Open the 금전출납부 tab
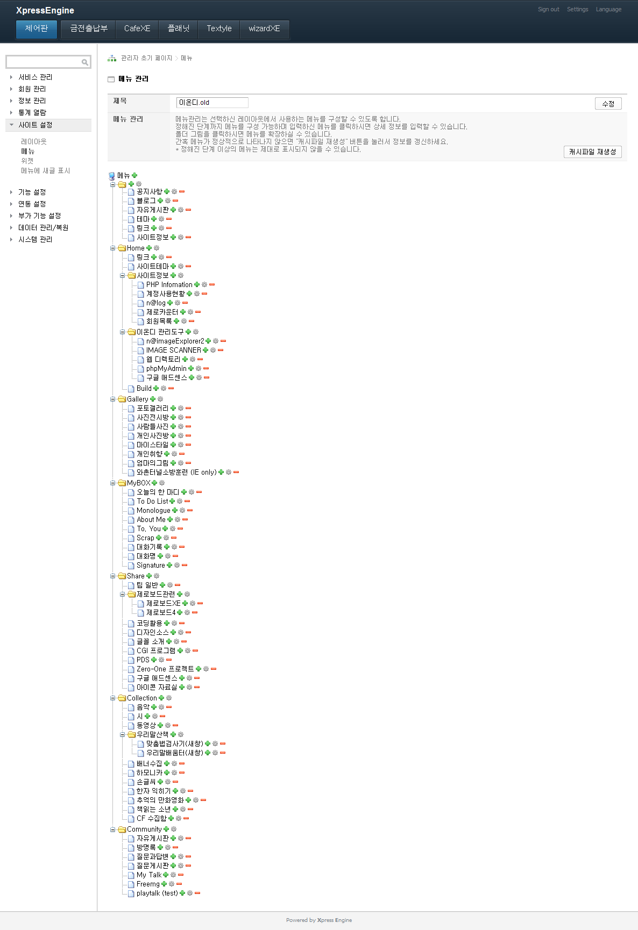Image resolution: width=638 pixels, height=930 pixels. pyautogui.click(x=89, y=28)
